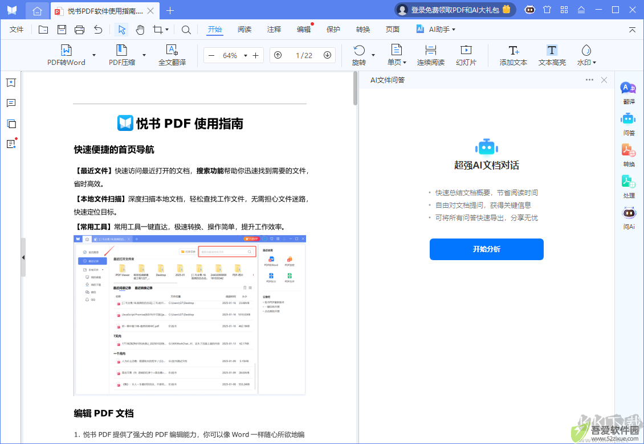Go to the home tab icon

tap(37, 11)
